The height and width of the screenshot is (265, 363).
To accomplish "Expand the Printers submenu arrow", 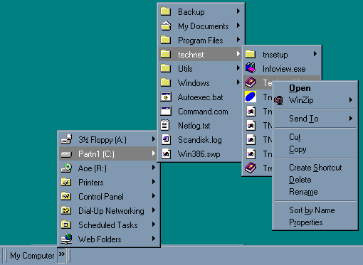I will point(154,182).
